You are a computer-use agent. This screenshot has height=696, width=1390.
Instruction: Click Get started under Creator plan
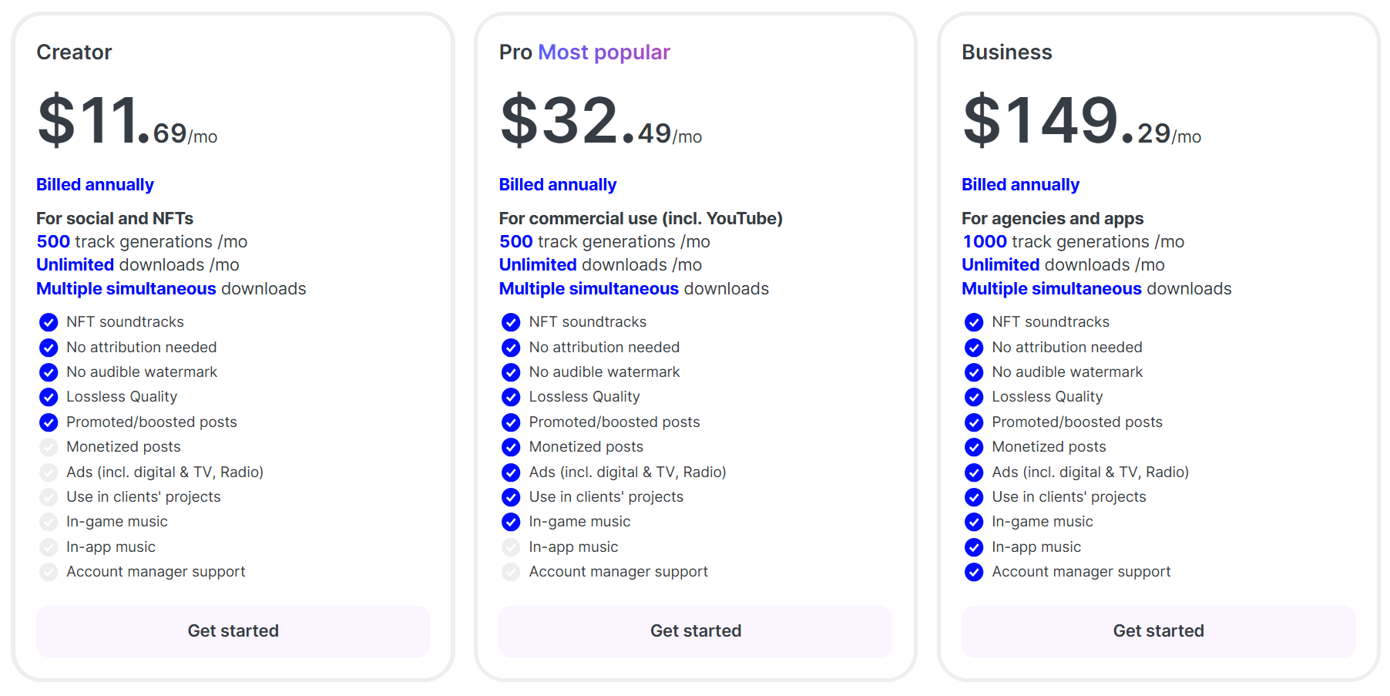(x=233, y=630)
